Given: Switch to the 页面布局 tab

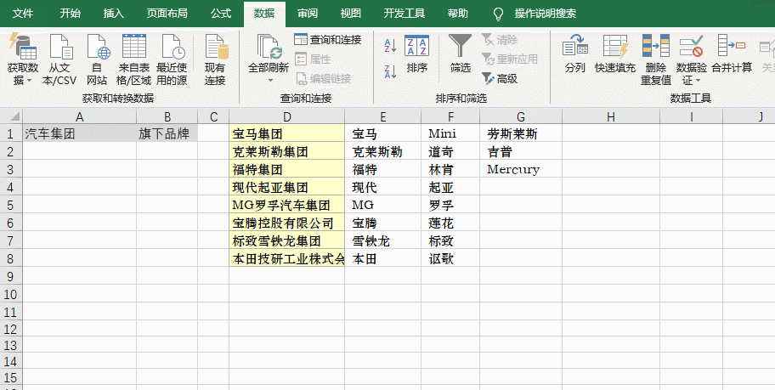Looking at the screenshot, I should point(167,14).
